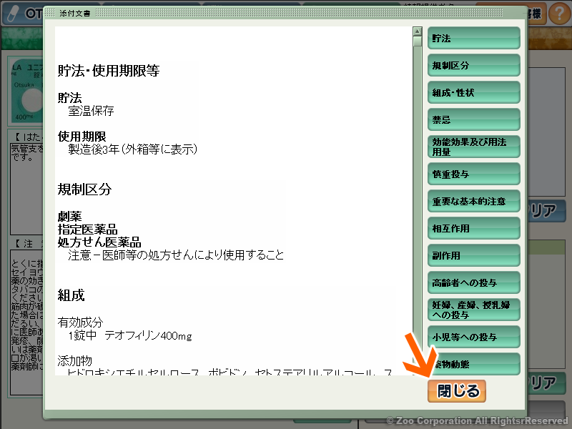Open the 高齢者への投与 section
The height and width of the screenshot is (429, 572).
point(473,282)
